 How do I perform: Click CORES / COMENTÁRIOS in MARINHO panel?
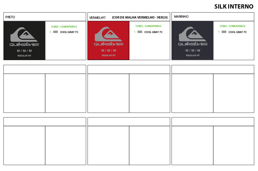[232, 26]
